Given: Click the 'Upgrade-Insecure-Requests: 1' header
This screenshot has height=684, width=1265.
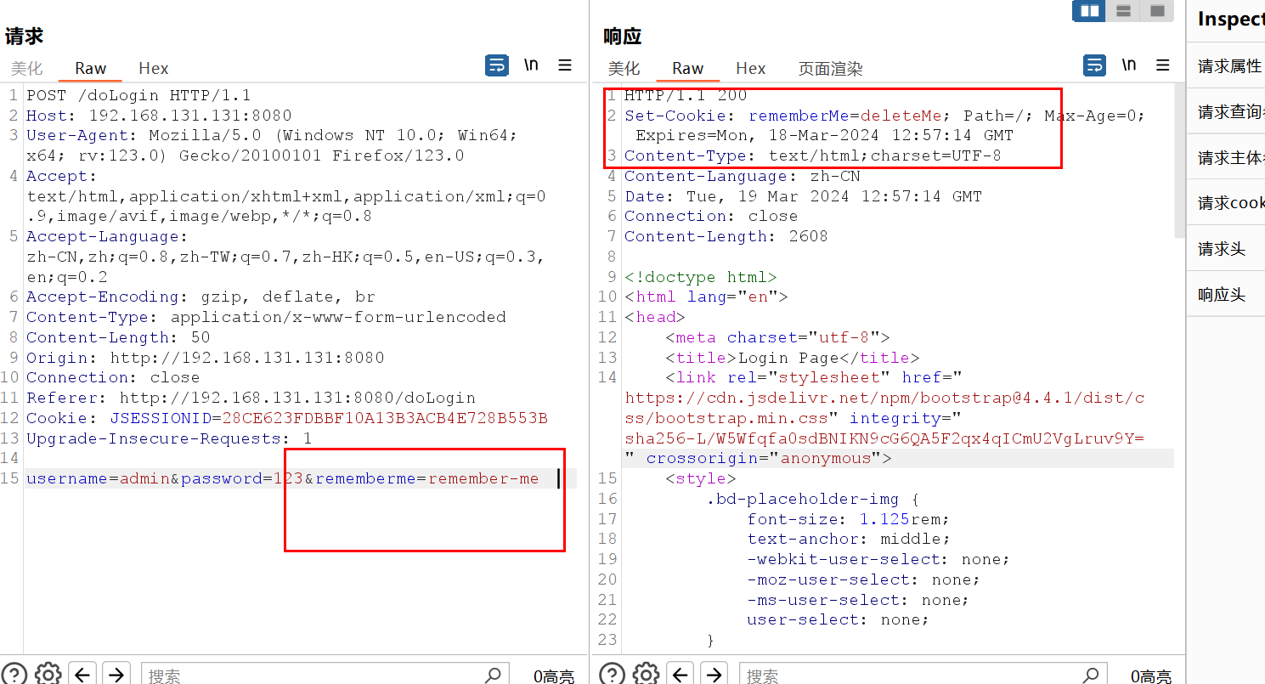Looking at the screenshot, I should tap(169, 438).
